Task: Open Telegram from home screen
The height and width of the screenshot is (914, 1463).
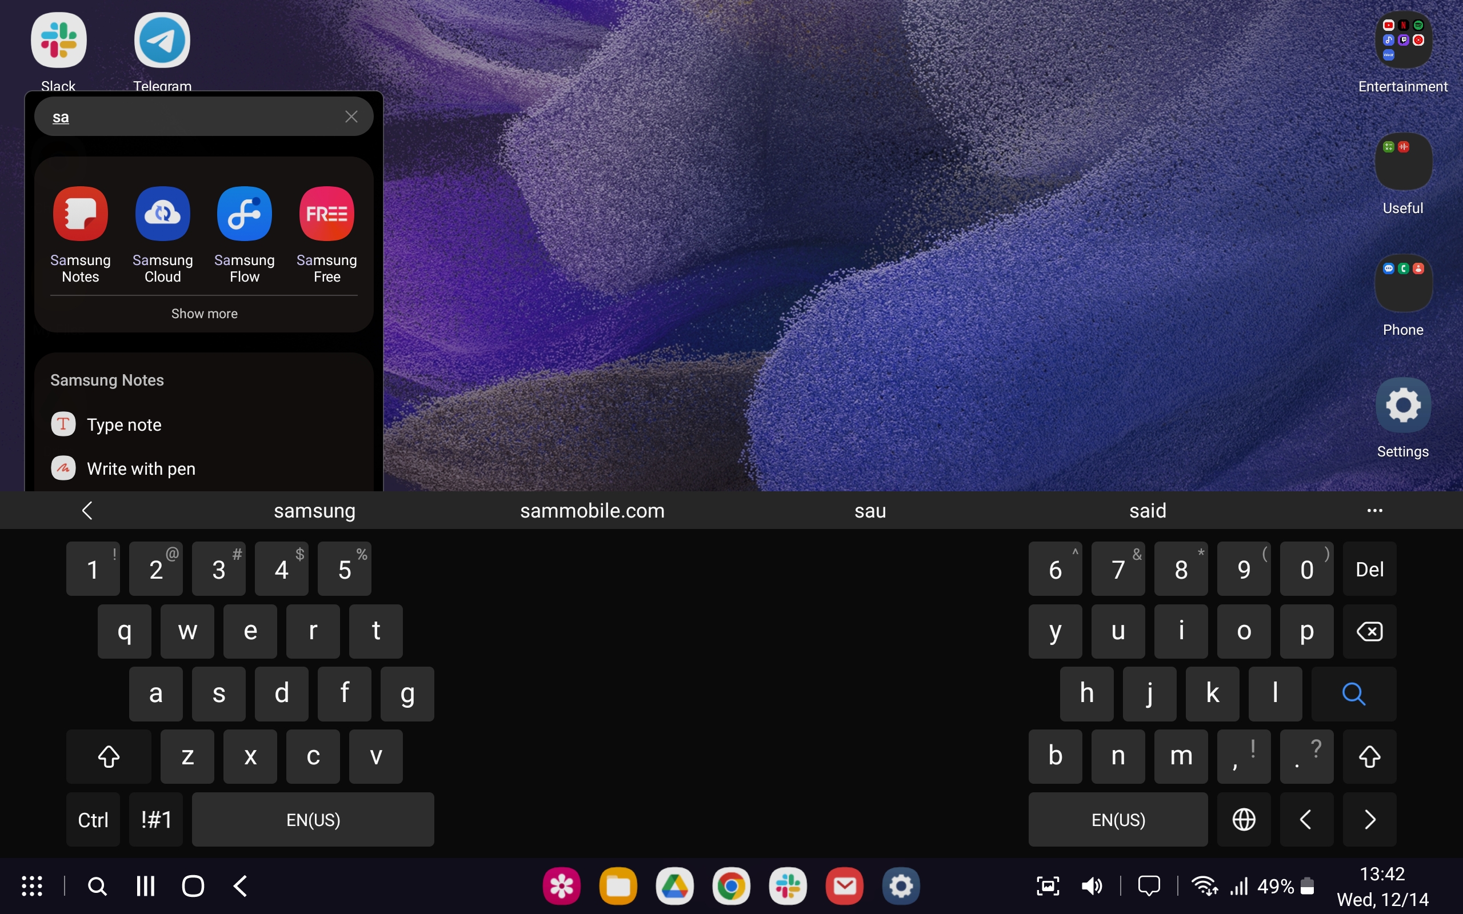Action: click(162, 41)
